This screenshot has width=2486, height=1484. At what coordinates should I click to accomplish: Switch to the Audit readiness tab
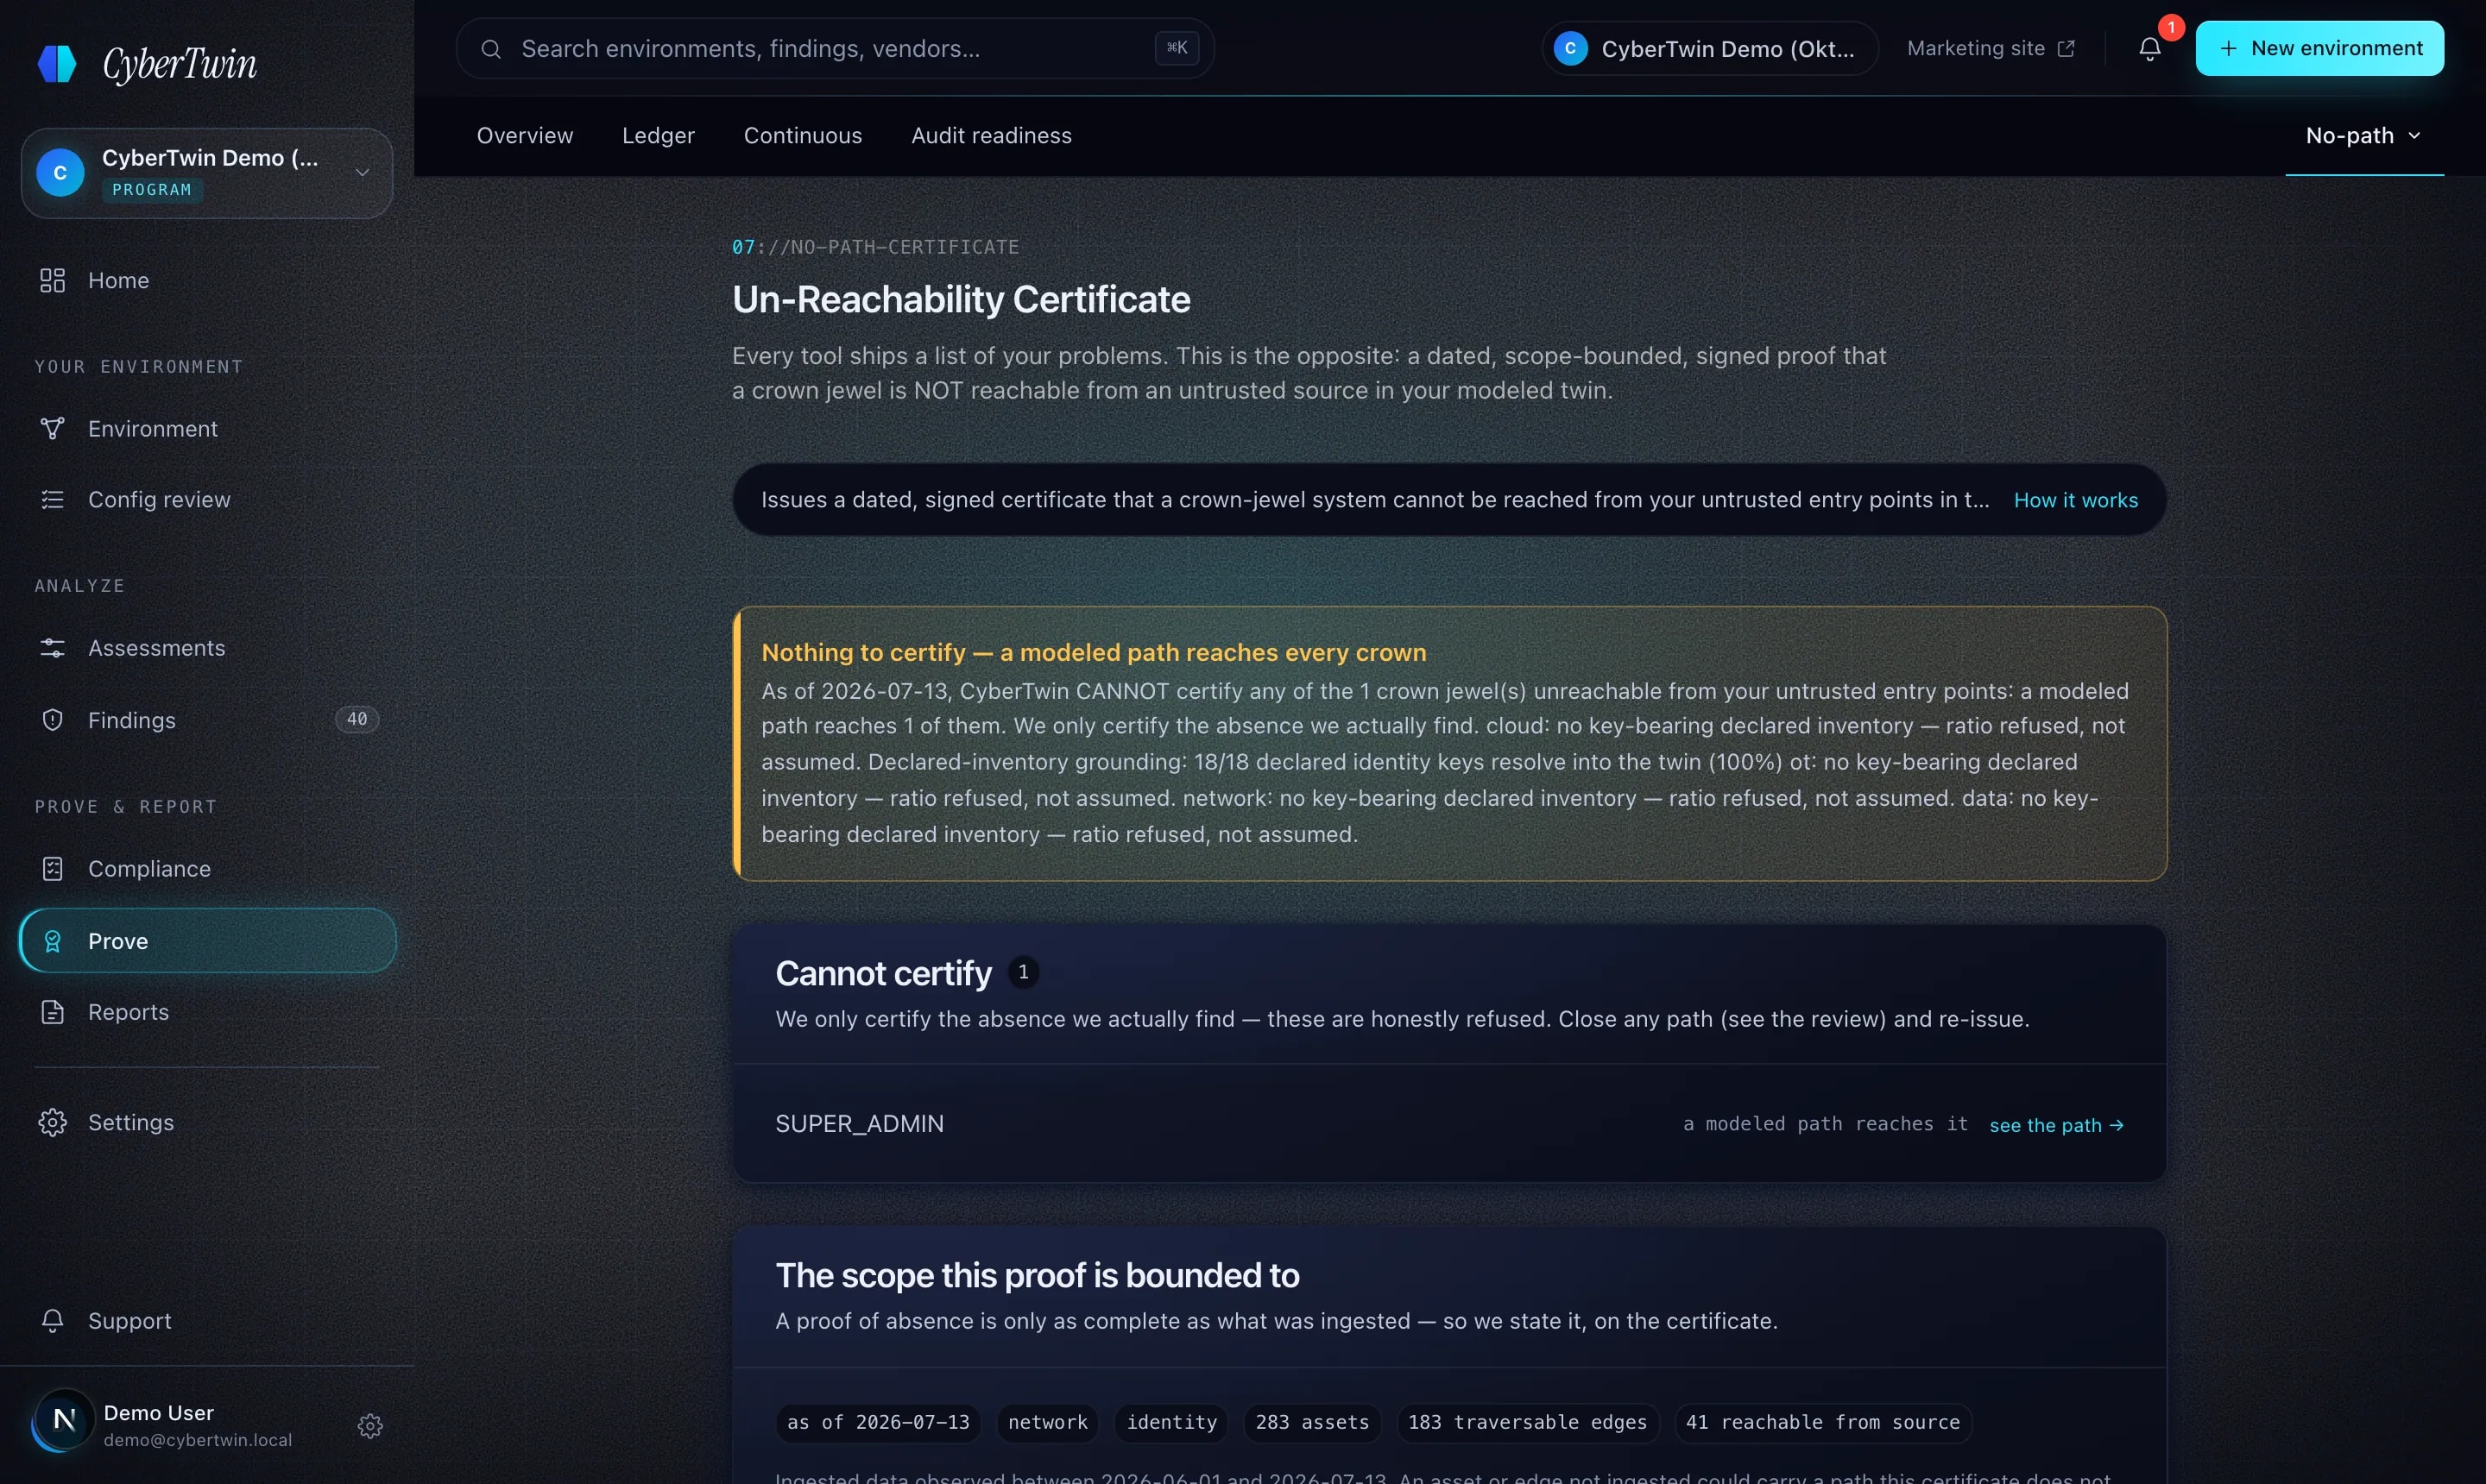click(x=990, y=135)
